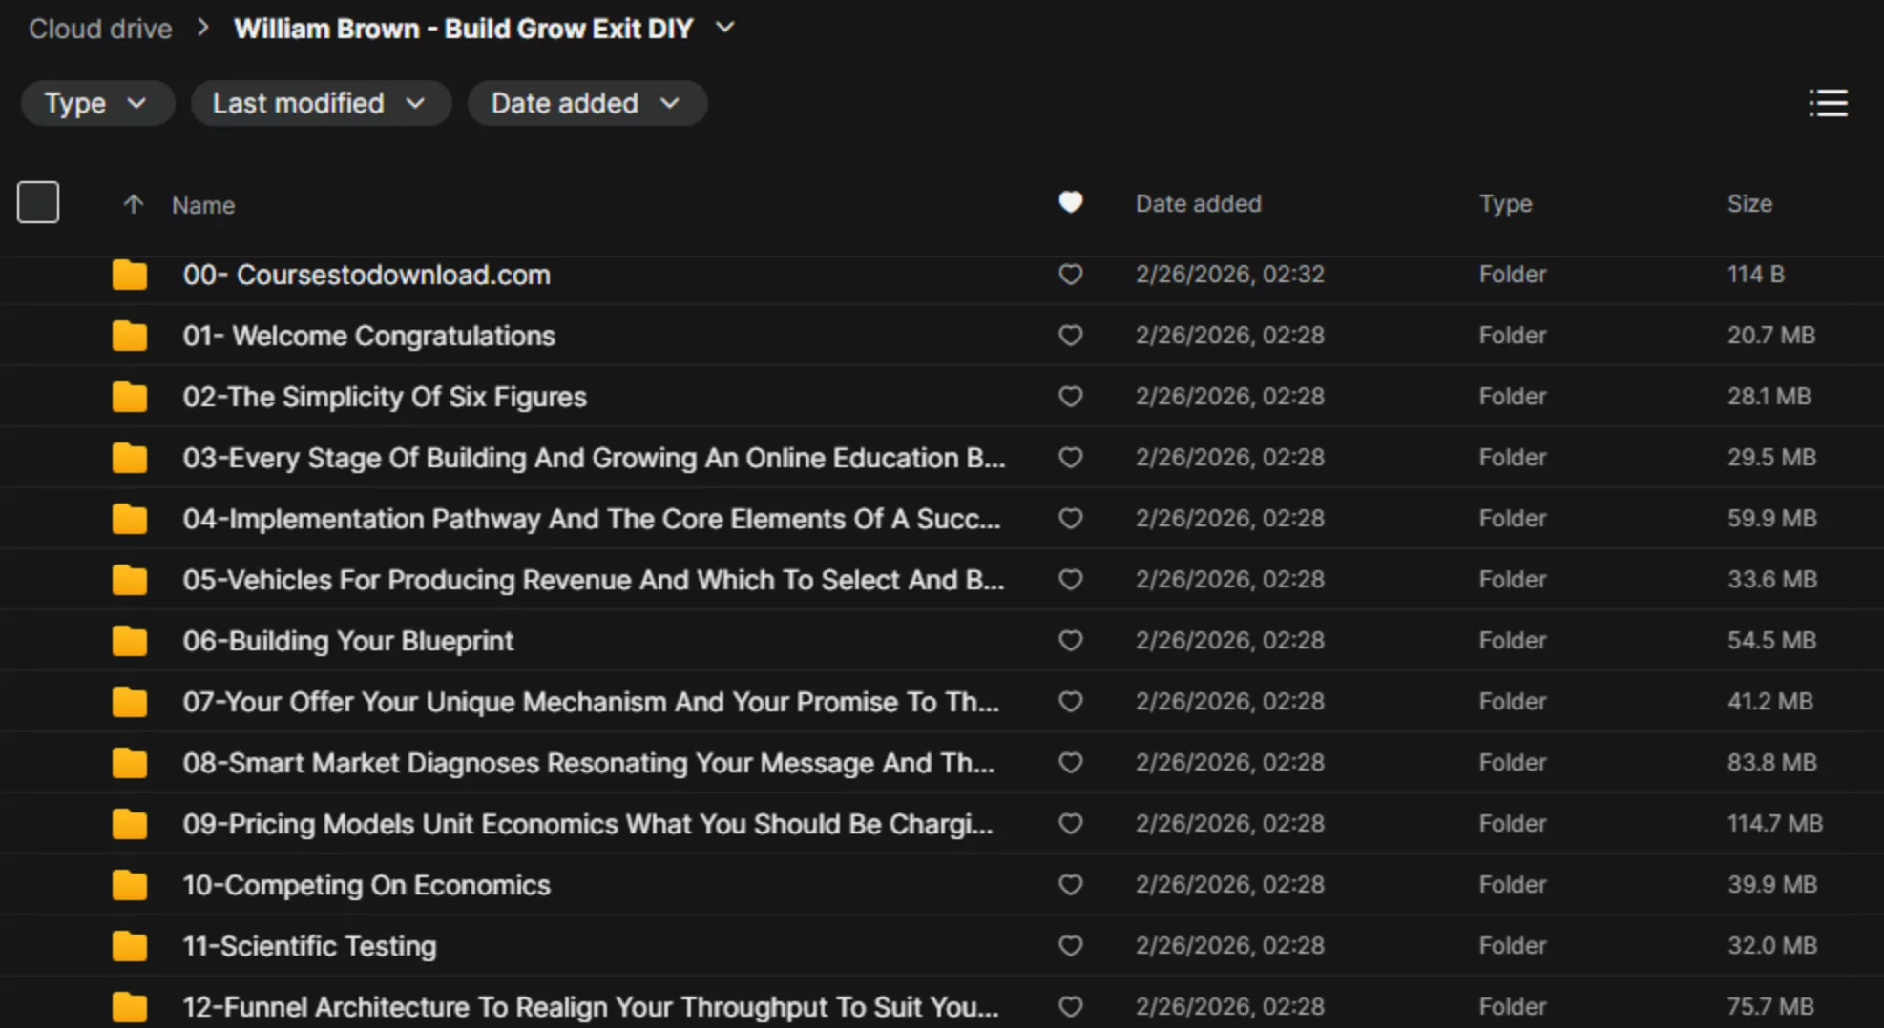Open the Type filter dropdown
This screenshot has height=1028, width=1884.
click(x=96, y=103)
